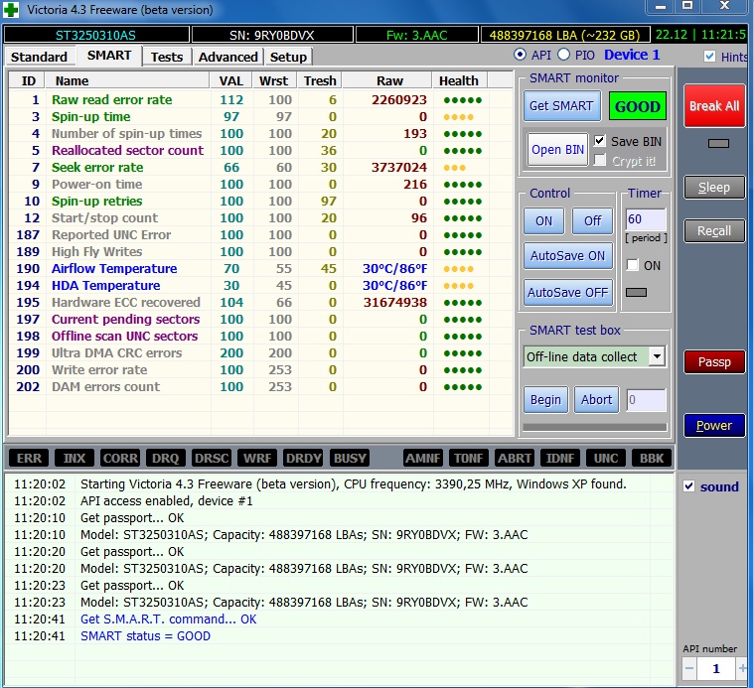This screenshot has width=754, height=688.
Task: Open the Advanced tab
Action: [228, 57]
